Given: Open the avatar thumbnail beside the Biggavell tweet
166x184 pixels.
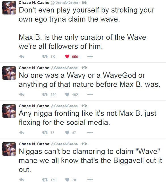Looking at the screenshot, I should [9, 149].
